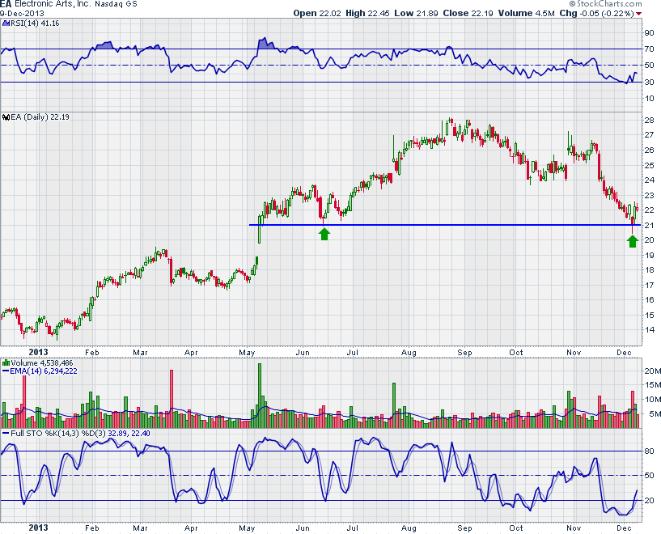Click the blue EMA(14) legend line marker

click(x=6, y=371)
